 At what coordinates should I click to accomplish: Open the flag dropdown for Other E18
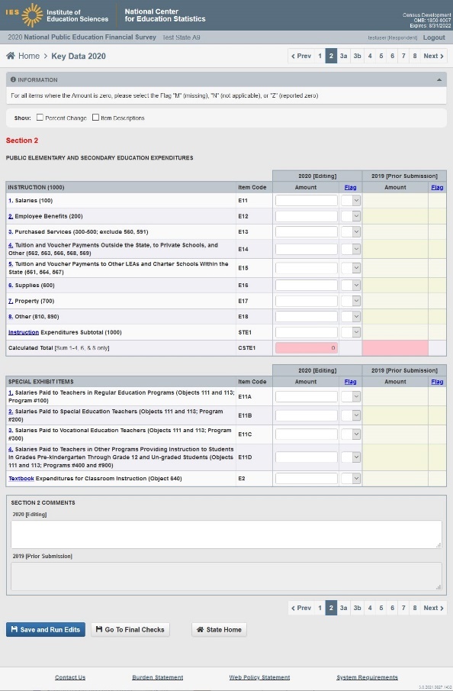coord(351,316)
